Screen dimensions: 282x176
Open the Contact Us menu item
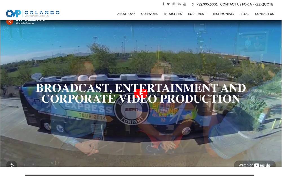(265, 14)
